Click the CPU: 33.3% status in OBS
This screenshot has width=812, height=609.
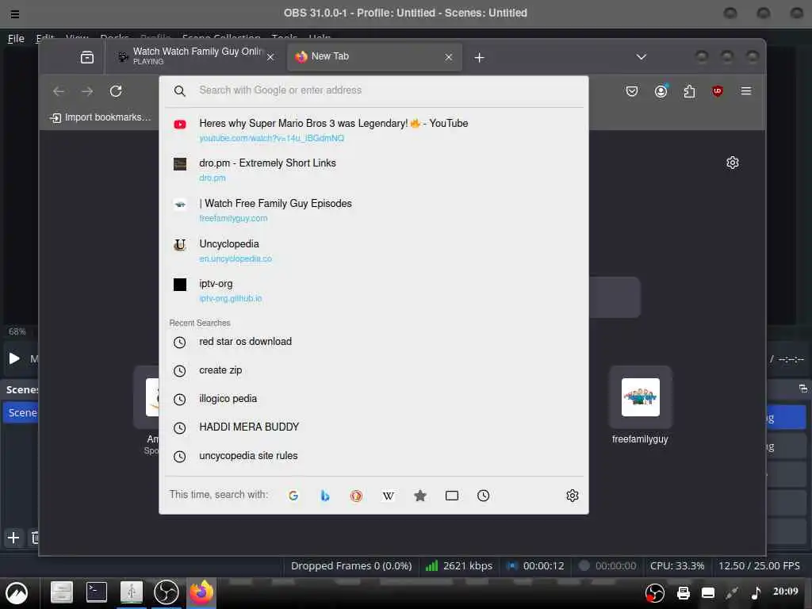pos(677,565)
